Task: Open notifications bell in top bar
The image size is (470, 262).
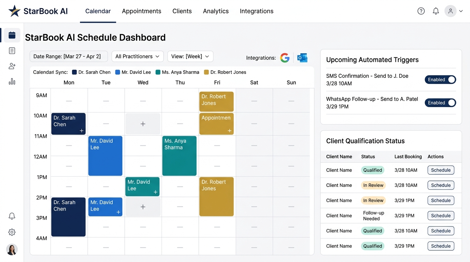Action: click(x=436, y=11)
